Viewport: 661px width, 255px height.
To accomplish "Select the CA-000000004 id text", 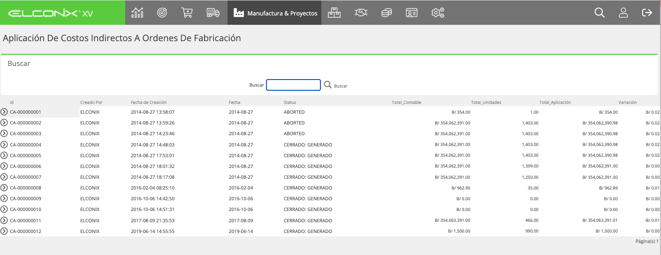I will pyautogui.click(x=26, y=145).
